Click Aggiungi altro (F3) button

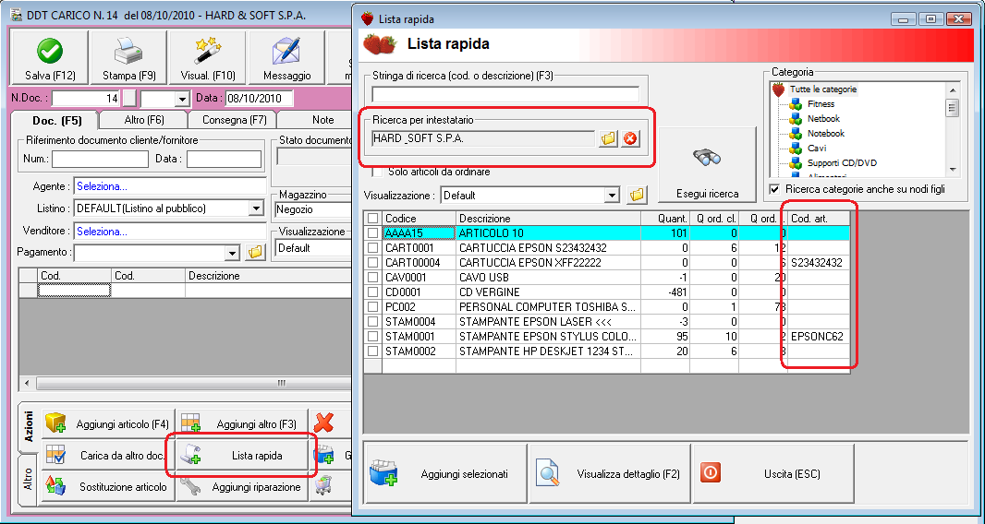(x=243, y=424)
